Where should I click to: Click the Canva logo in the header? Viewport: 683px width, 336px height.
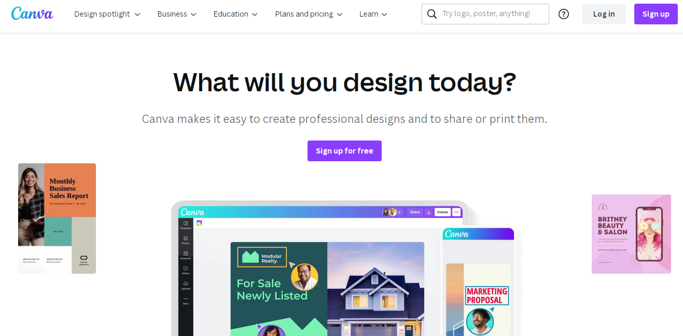[32, 13]
